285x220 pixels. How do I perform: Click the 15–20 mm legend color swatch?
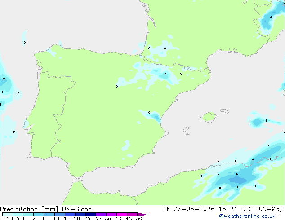click(70, 214)
